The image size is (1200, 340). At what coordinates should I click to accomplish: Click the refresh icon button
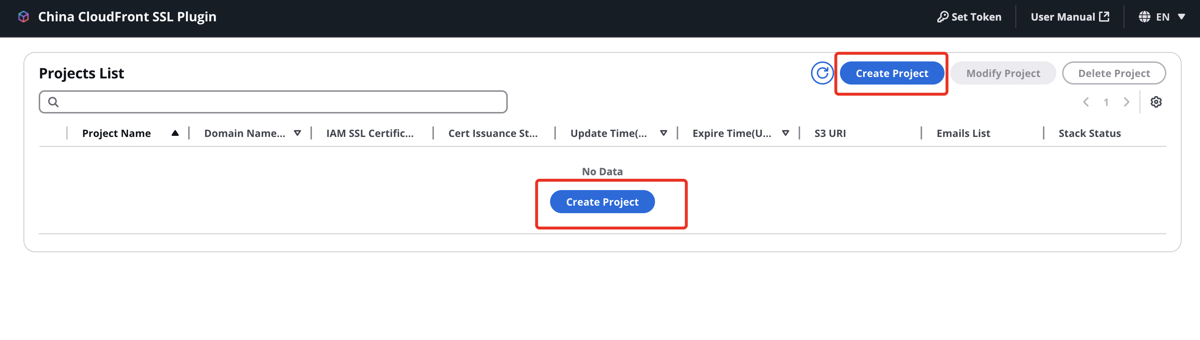(x=822, y=73)
